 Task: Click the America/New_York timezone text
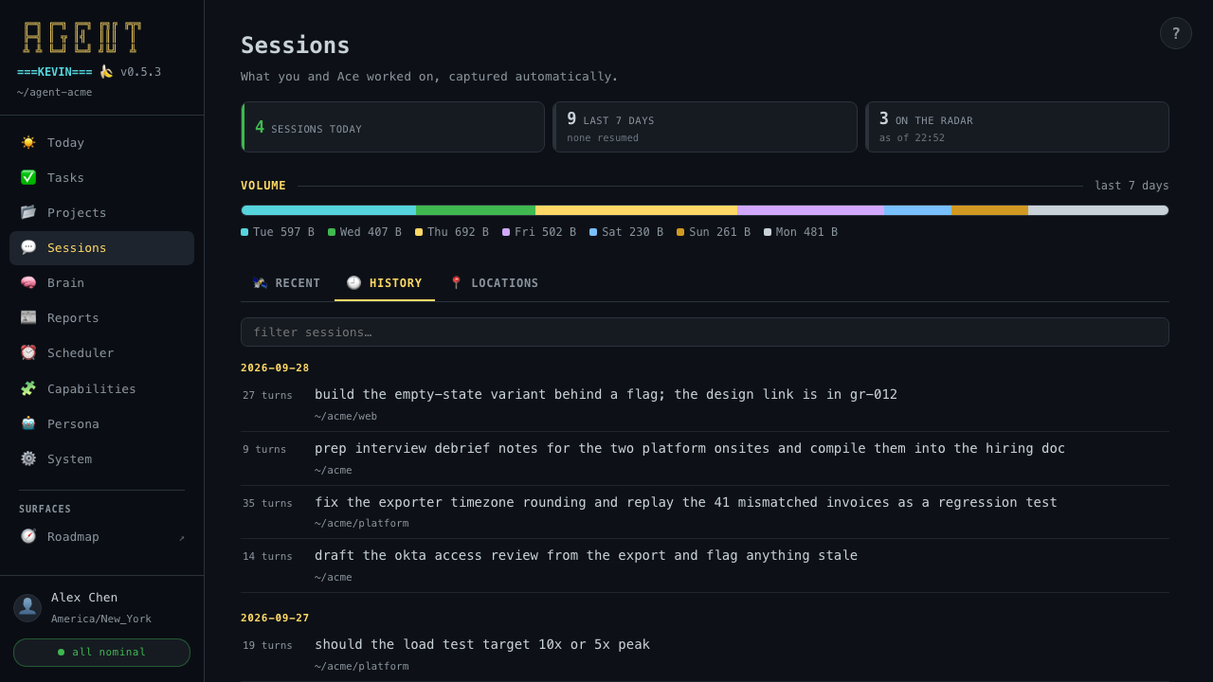(x=101, y=619)
